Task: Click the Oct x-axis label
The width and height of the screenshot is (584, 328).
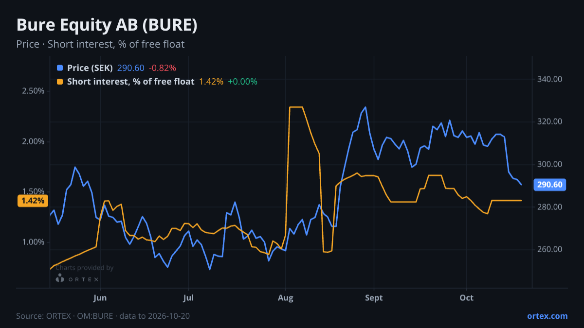Action: [x=467, y=297]
